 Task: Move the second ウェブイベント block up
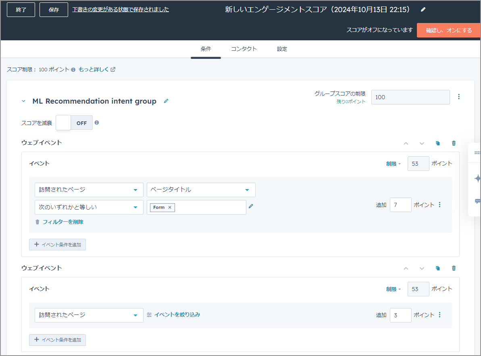tap(406, 269)
